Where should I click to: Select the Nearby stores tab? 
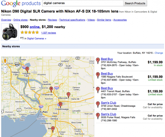38,20
